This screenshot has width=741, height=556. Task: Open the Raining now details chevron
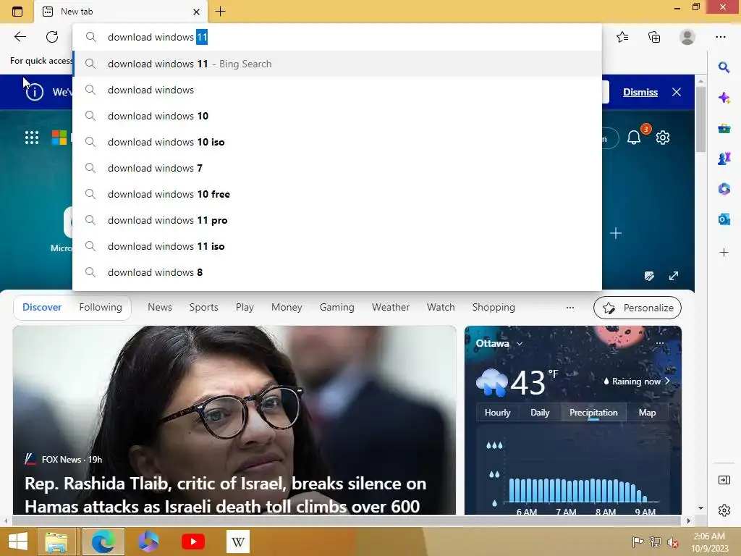point(667,381)
